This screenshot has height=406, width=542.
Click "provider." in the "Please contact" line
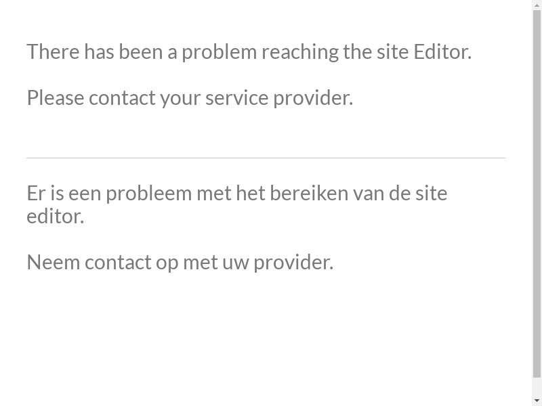point(313,98)
